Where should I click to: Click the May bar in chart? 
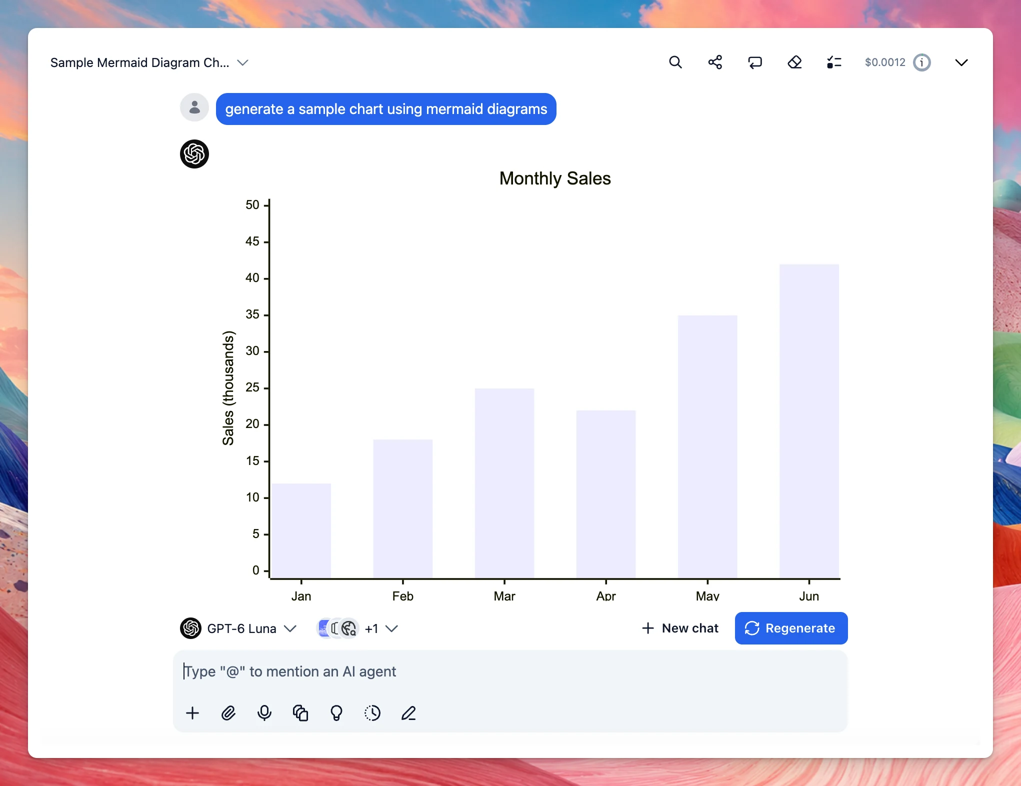[x=707, y=446]
